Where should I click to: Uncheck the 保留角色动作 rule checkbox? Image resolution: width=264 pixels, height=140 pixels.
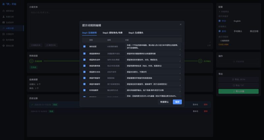point(84,60)
